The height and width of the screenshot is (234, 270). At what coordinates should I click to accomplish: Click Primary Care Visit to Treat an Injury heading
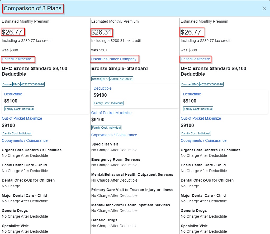click(132, 190)
